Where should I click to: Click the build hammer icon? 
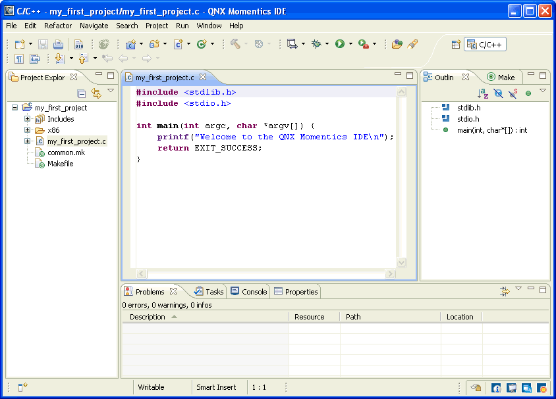(235, 44)
